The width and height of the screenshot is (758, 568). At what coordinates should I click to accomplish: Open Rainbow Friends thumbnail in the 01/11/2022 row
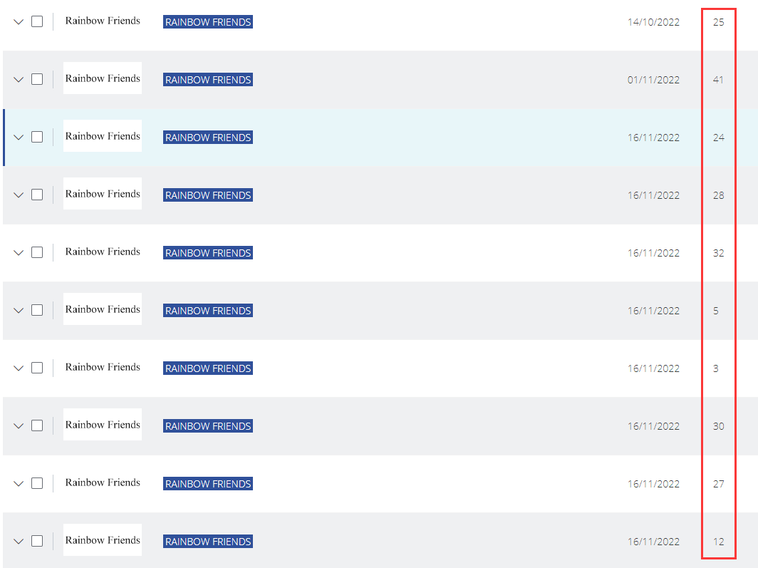click(103, 78)
